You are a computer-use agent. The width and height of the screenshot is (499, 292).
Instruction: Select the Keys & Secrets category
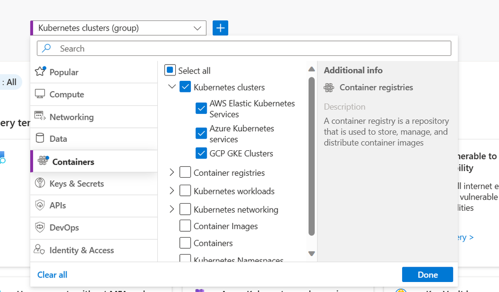pyautogui.click(x=94, y=184)
